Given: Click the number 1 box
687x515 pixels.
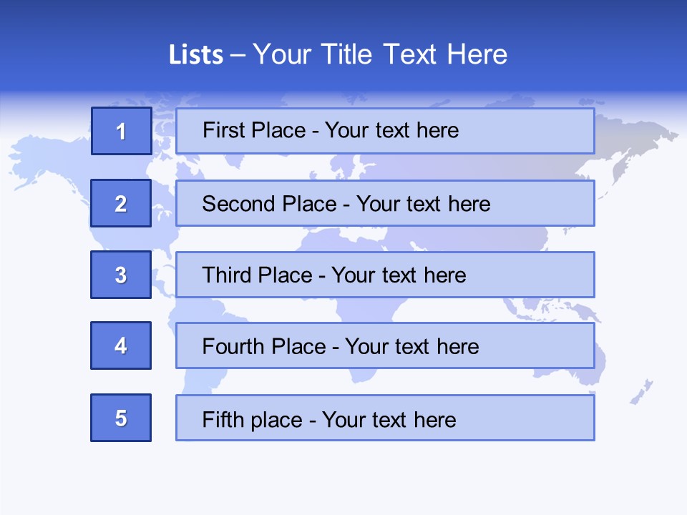Looking at the screenshot, I should (x=121, y=131).
